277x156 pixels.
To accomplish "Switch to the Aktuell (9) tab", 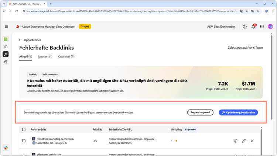I will 25,56.
